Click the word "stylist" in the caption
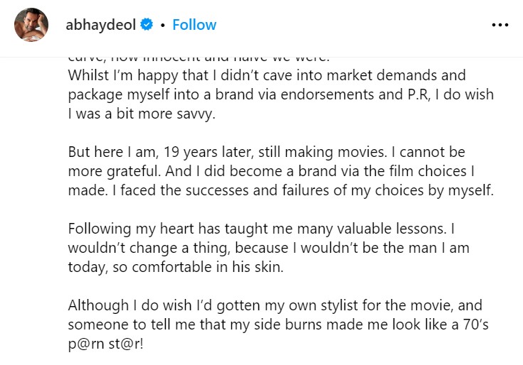This screenshot has height=365, width=523. tap(337, 305)
